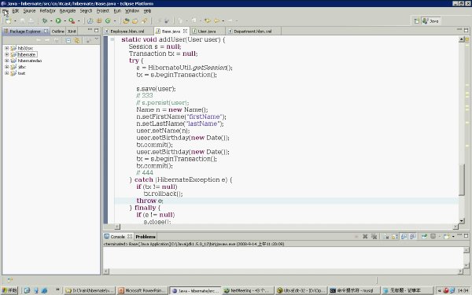The height and width of the screenshot is (295, 472).
Task: Click the Search flashlight toolbar icon
Action: 144,20
